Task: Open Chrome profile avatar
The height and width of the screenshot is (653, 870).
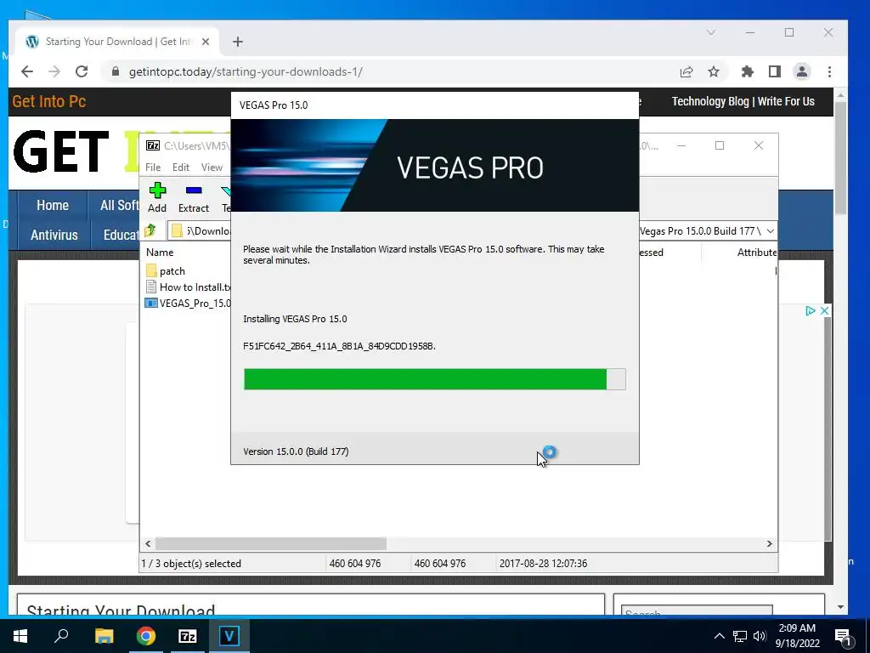Action: 802,71
